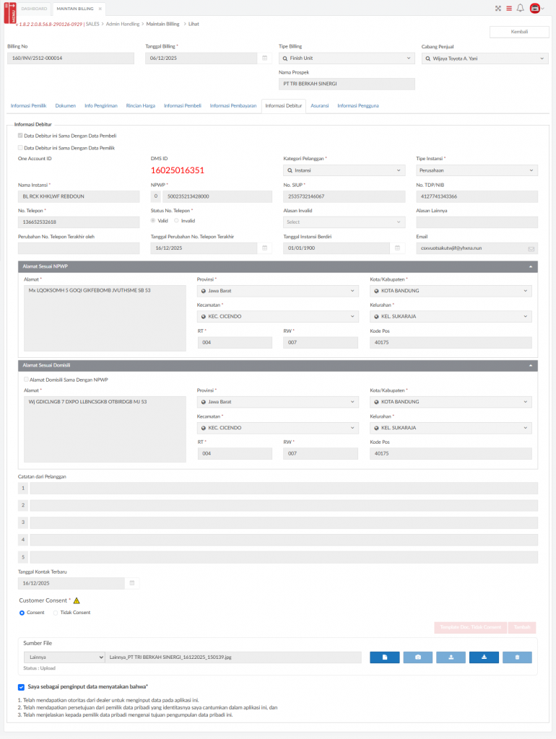Open the Tanggal Billing calendar icon

[x=266, y=58]
